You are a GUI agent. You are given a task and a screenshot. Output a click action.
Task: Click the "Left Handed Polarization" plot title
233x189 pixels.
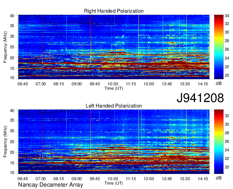coord(114,106)
